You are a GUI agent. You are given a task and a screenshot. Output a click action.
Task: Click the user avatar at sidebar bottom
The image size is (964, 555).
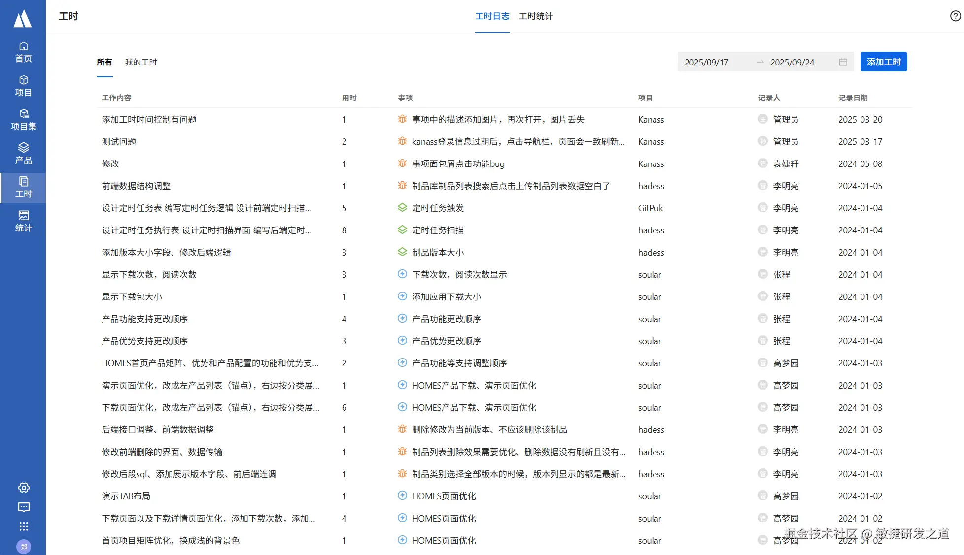click(x=24, y=546)
